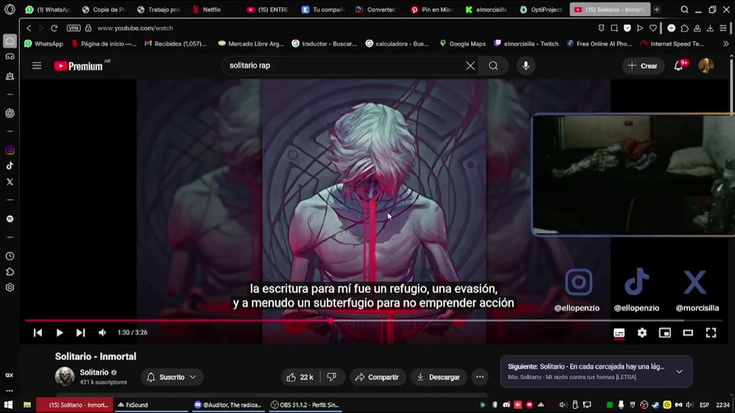Open the Google Maps bookmark

(x=462, y=44)
